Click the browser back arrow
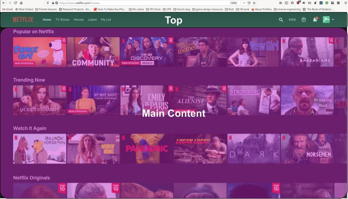Image resolution: width=348 pixels, height=199 pixels. 3,3
